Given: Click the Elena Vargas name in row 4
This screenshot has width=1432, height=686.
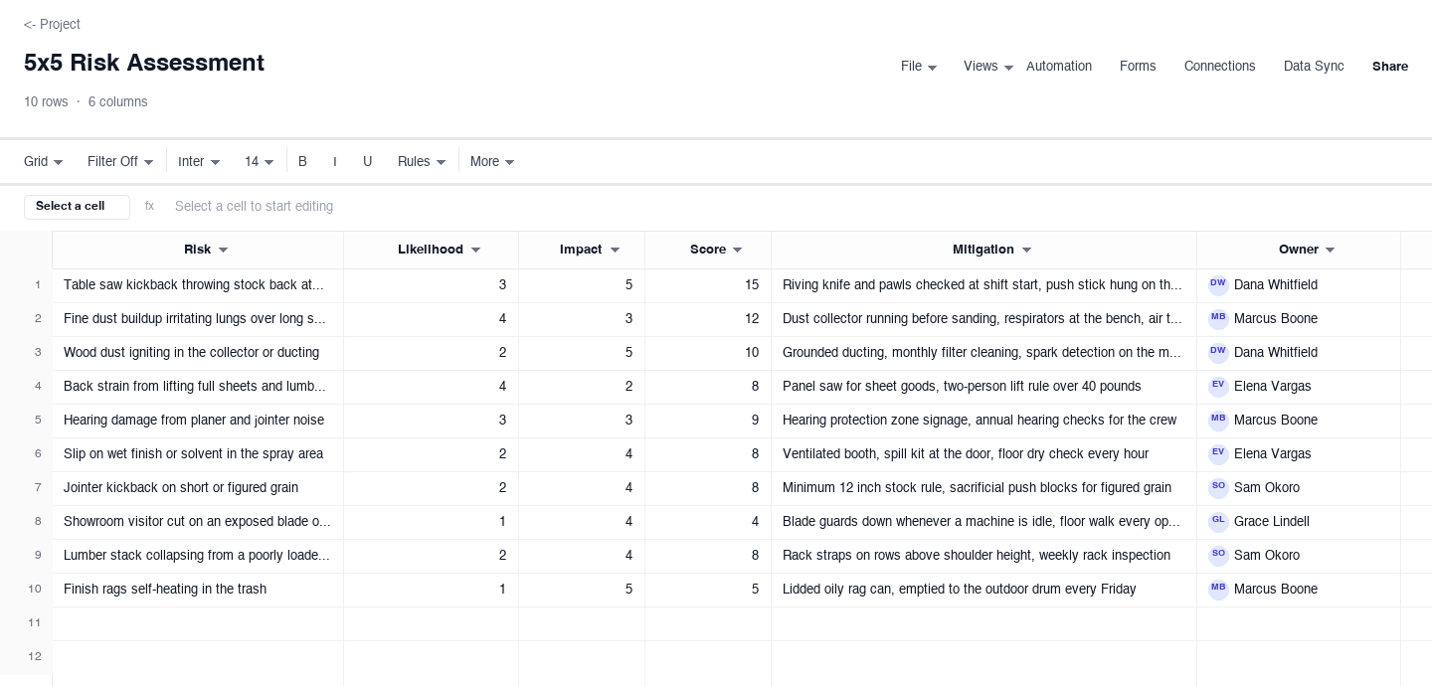Looking at the screenshot, I should click(x=1273, y=387).
